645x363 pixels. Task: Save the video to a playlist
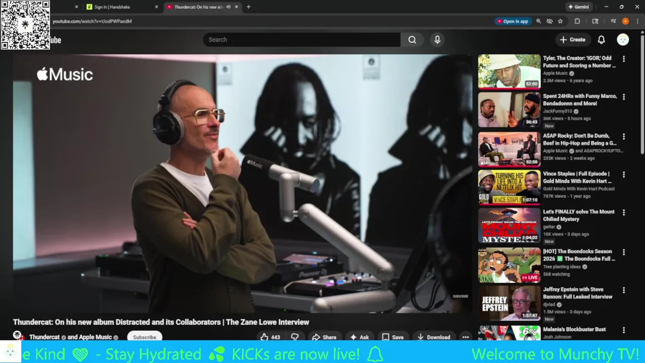[393, 337]
